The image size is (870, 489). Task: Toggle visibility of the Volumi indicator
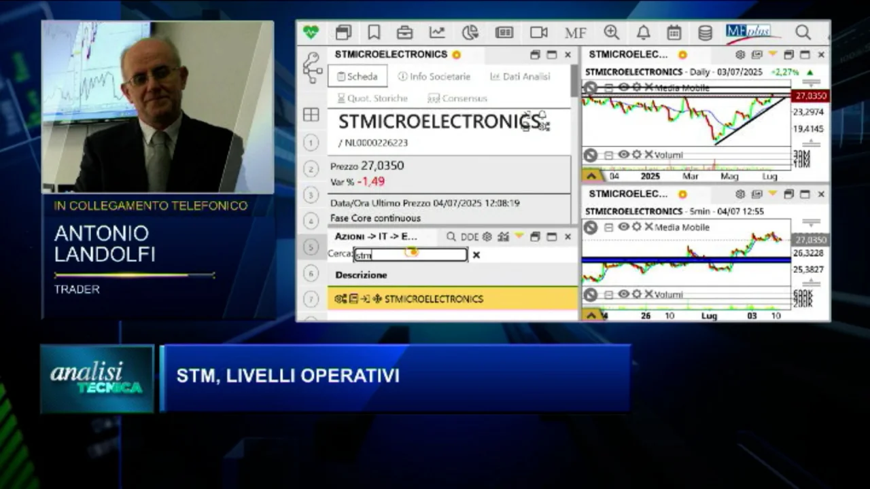click(x=622, y=155)
